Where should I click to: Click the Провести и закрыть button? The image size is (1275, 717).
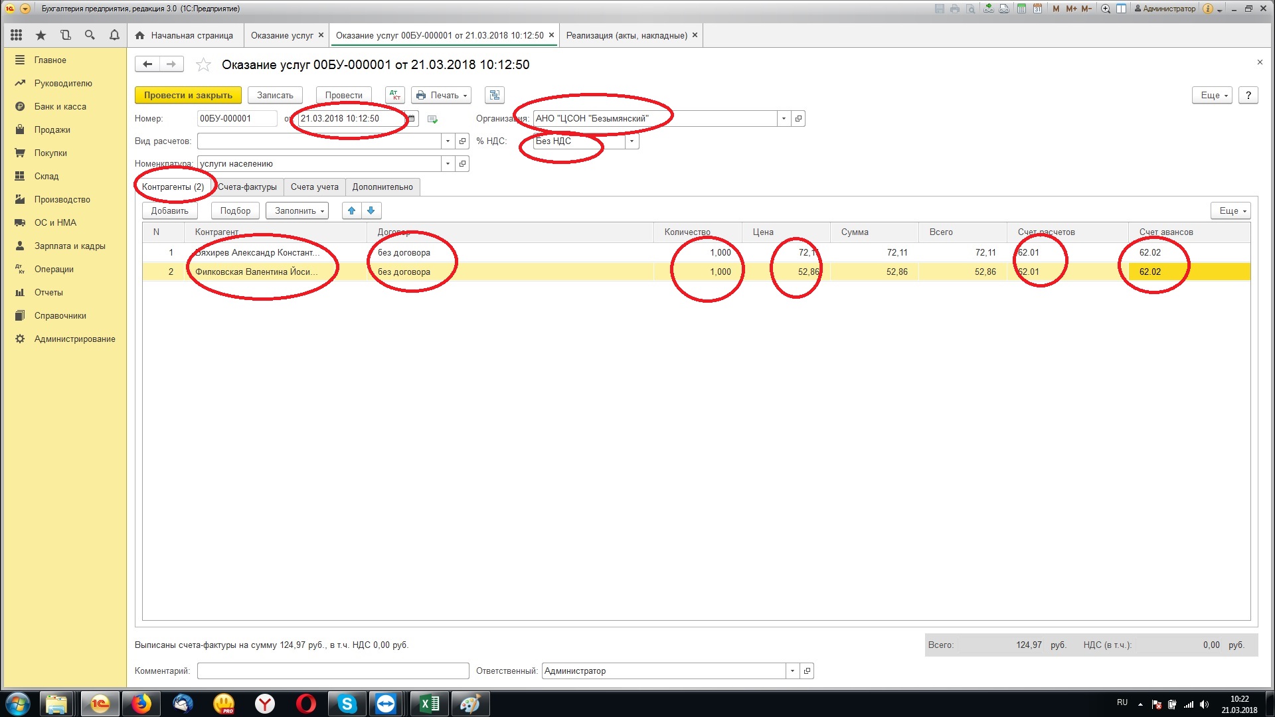pos(188,95)
